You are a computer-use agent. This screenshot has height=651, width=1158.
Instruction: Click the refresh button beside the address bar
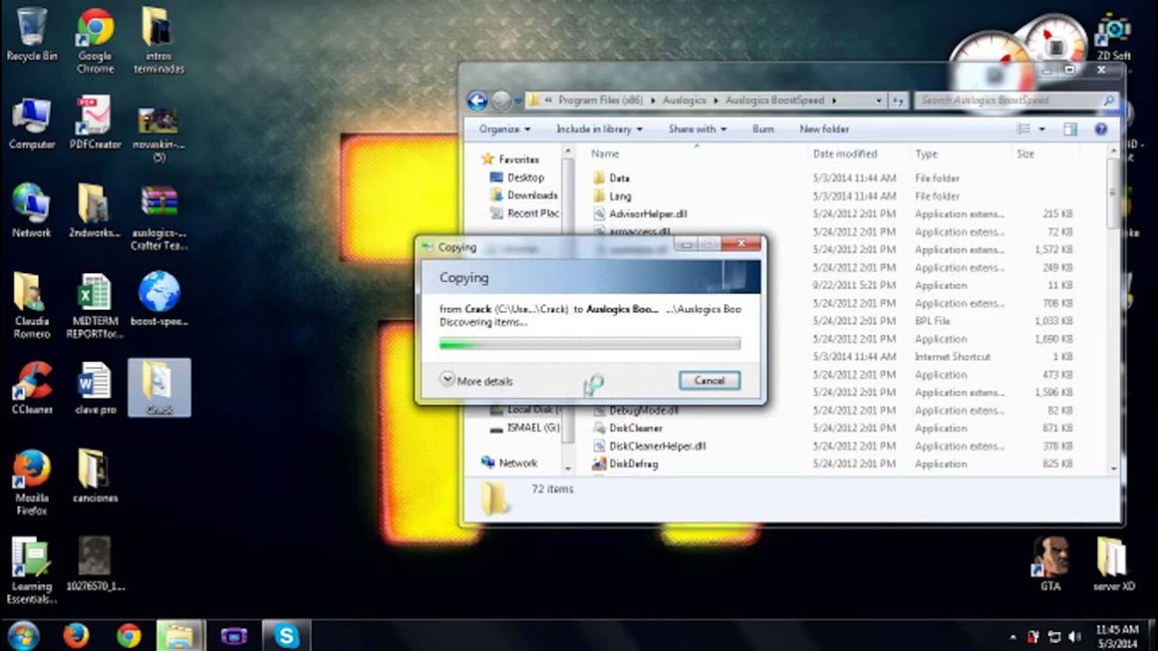point(897,100)
